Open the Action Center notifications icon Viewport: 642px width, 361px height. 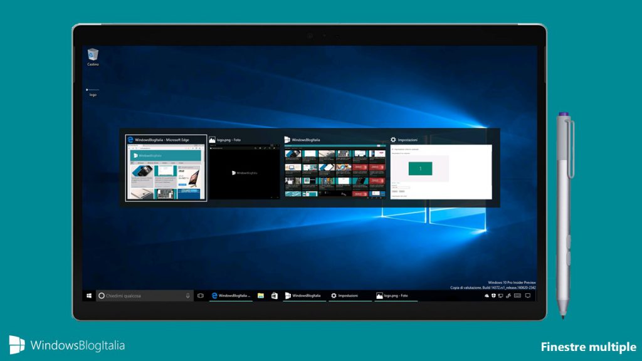pyautogui.click(x=528, y=296)
